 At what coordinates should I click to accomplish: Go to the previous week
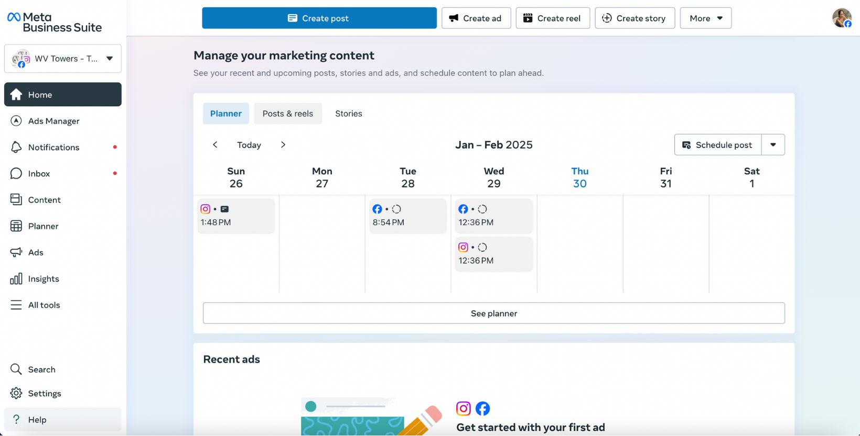(x=215, y=145)
